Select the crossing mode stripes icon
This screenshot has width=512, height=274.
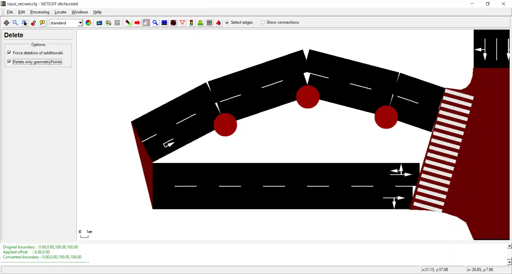point(209,23)
